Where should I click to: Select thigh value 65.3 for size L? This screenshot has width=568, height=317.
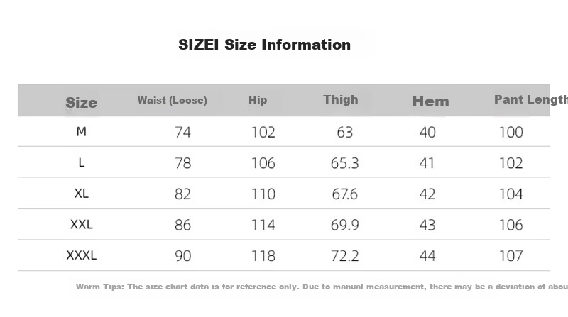click(344, 163)
